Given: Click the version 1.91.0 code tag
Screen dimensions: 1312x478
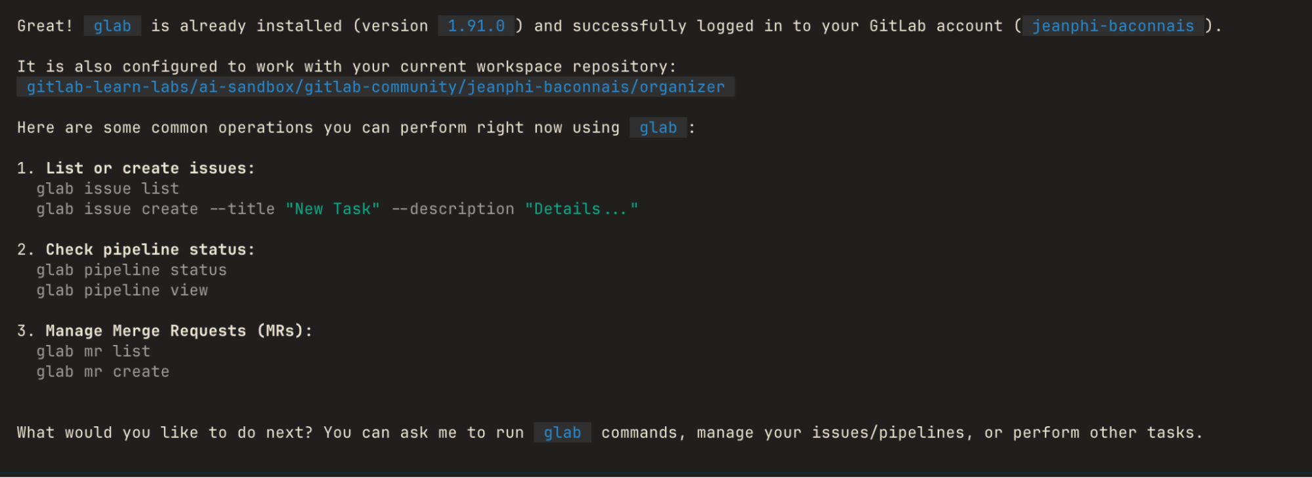Looking at the screenshot, I should pos(476,26).
